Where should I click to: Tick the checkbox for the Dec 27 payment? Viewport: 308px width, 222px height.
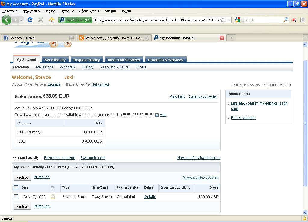(16, 196)
